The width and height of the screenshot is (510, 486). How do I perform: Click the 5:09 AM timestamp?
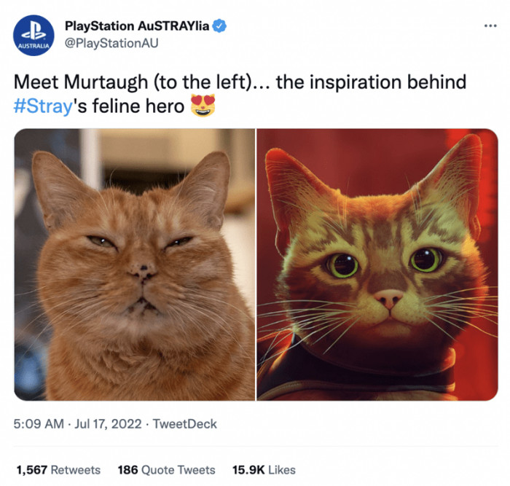click(x=39, y=424)
